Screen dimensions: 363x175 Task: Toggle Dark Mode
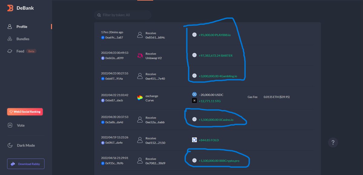click(x=26, y=145)
